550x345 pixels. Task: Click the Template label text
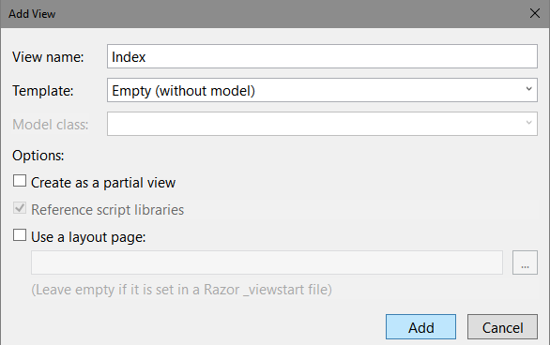43,91
